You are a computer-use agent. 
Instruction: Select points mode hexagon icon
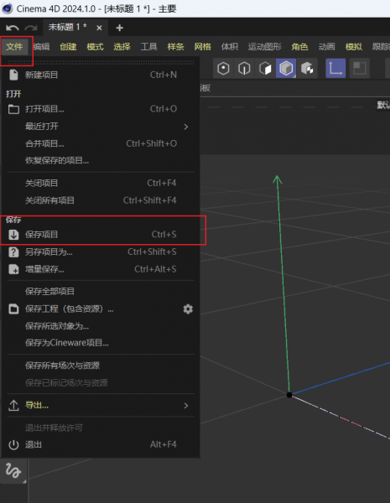click(223, 69)
